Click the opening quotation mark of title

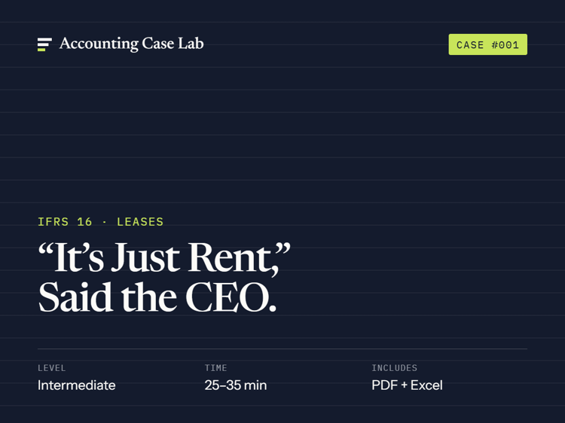(45, 249)
